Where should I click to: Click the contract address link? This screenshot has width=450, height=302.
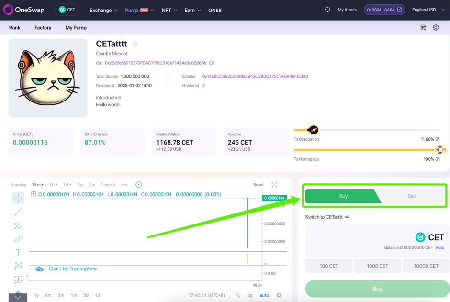(156, 63)
